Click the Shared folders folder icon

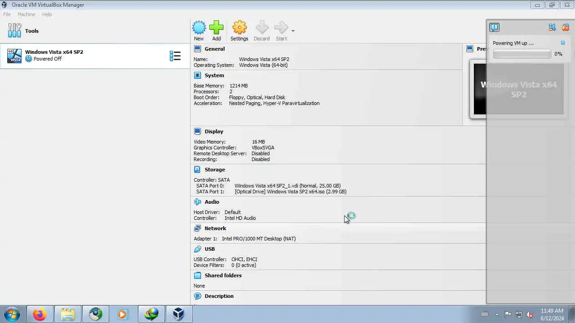pyautogui.click(x=197, y=275)
